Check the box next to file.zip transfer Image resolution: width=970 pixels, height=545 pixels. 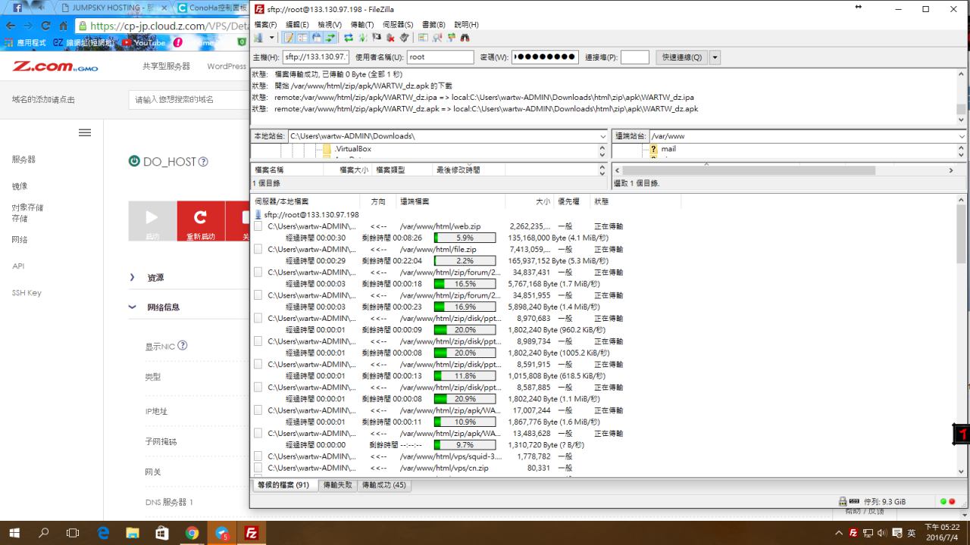pos(258,249)
